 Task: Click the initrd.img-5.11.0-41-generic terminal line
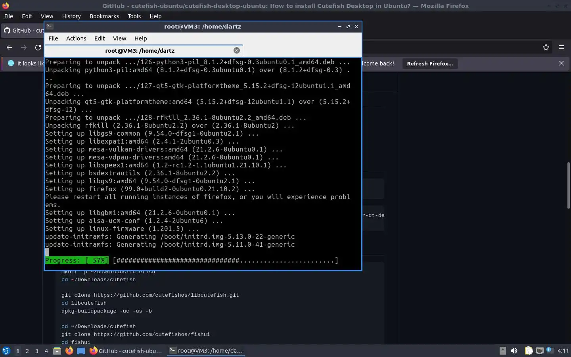click(x=170, y=245)
